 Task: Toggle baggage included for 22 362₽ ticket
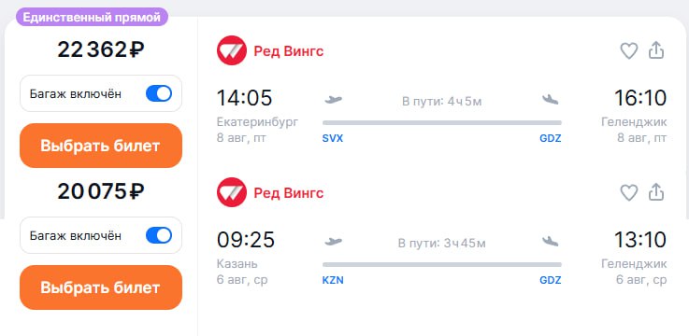point(159,94)
